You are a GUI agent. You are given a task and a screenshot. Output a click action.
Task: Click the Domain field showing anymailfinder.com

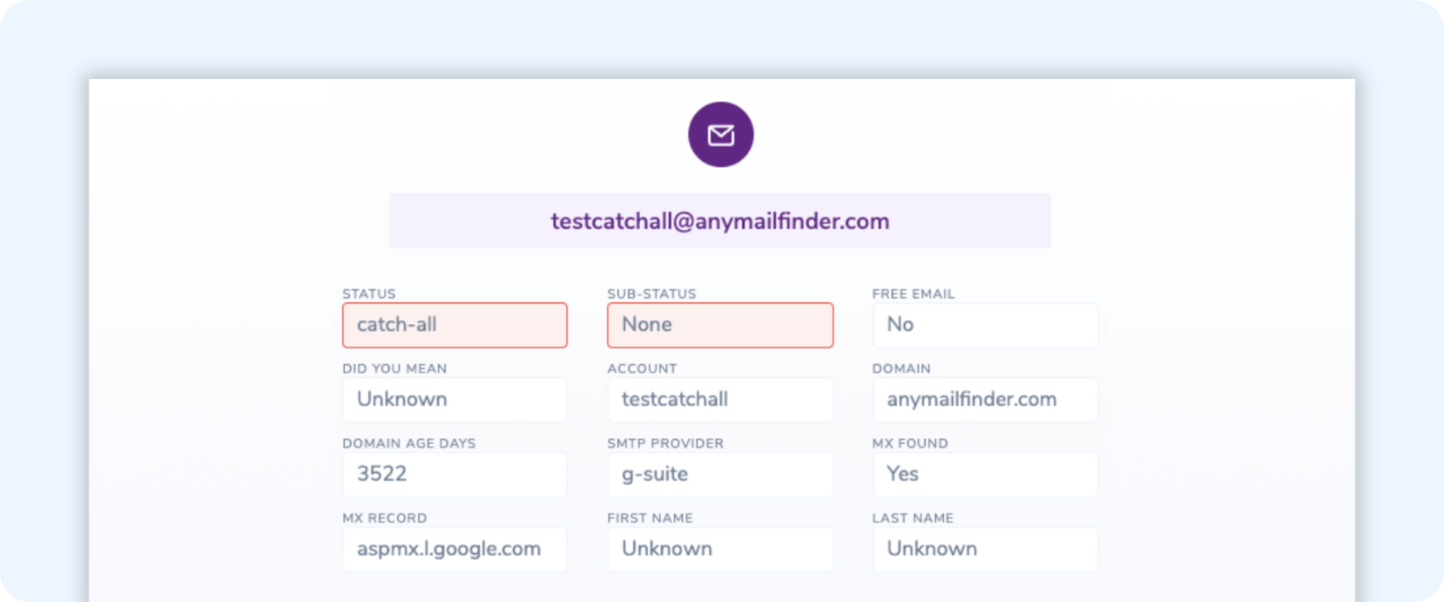coord(985,400)
